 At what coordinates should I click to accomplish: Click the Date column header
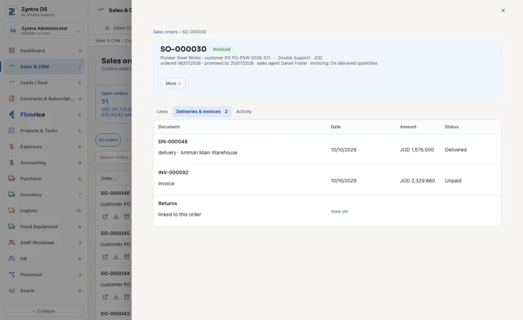[x=336, y=127]
